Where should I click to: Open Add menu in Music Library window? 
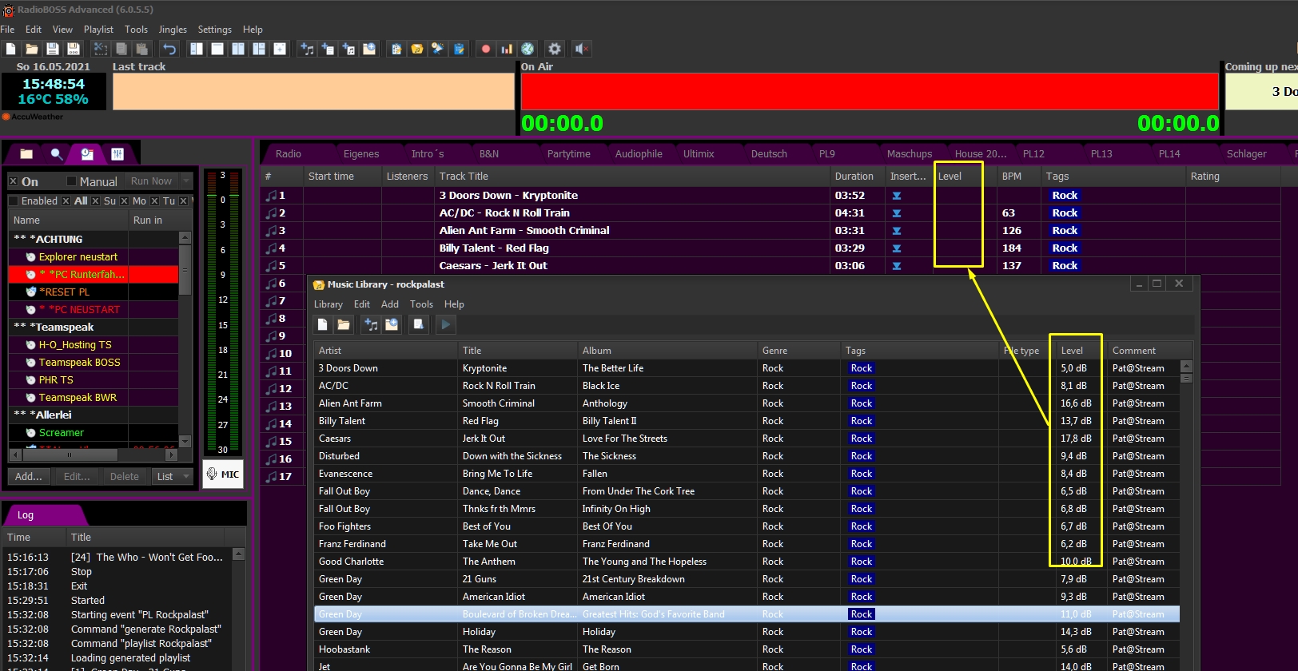click(390, 304)
